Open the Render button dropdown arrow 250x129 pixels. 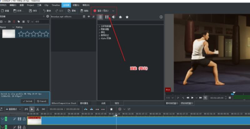click(x=113, y=11)
